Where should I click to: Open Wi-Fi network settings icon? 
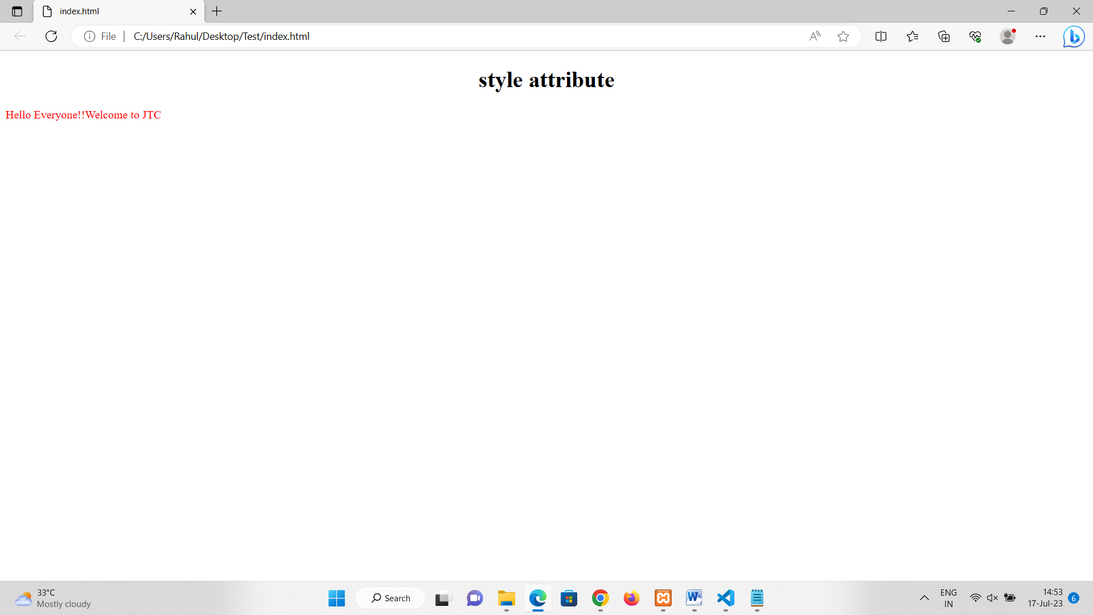point(975,598)
